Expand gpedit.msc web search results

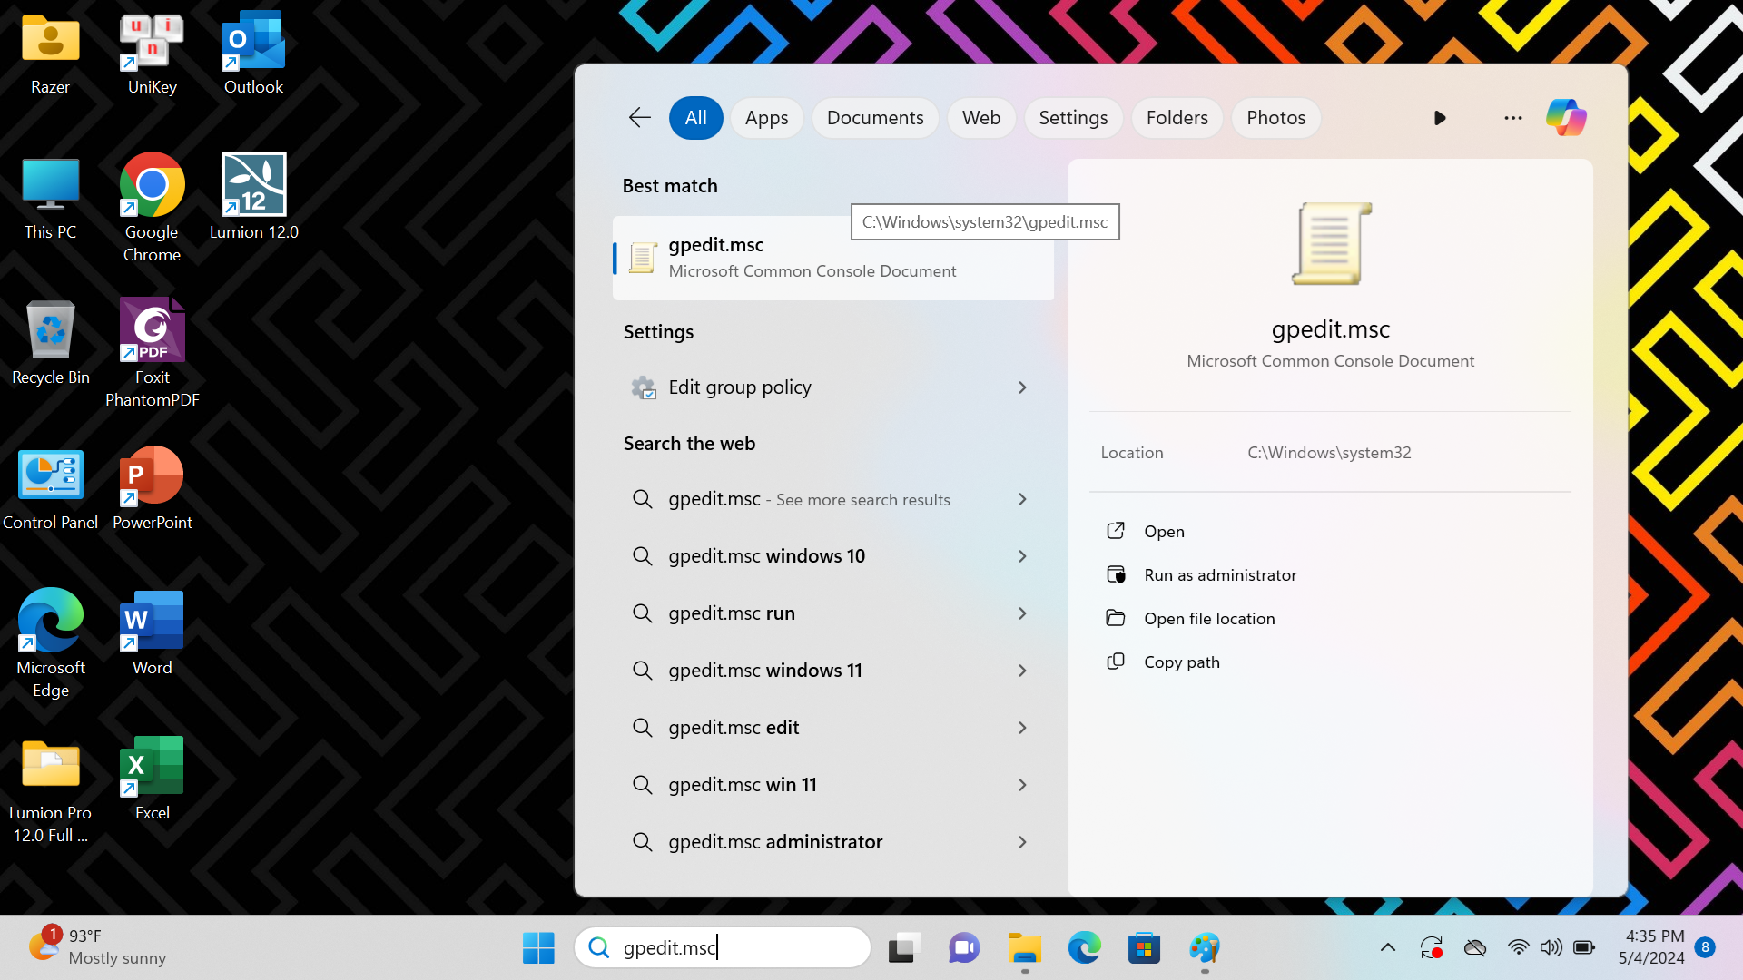tap(1021, 499)
